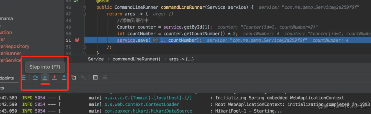The height and width of the screenshot is (114, 371).
Task: Click the com.zaxxer.hikari.HikariDataSource log entry
Action: point(148,111)
